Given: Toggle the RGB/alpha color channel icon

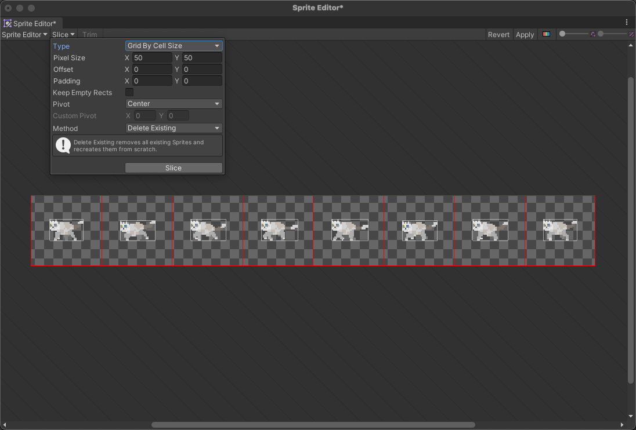Looking at the screenshot, I should [x=546, y=35].
